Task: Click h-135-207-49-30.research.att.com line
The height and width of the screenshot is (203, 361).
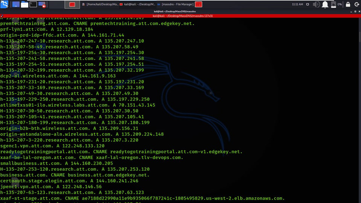Action: click(69, 94)
